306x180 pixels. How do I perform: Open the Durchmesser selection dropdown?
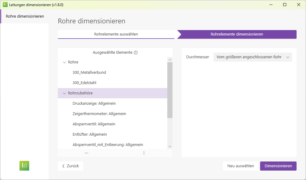pyautogui.click(x=252, y=57)
